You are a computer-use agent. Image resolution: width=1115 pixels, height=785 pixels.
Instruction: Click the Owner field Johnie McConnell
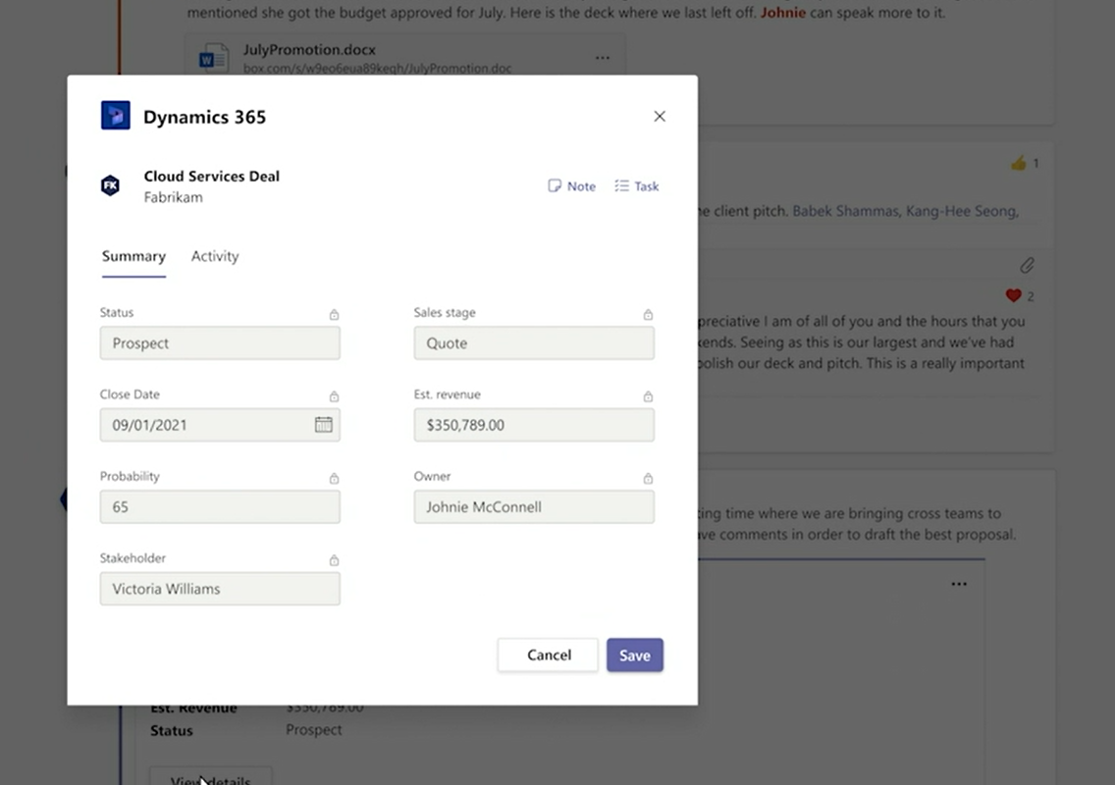[534, 507]
